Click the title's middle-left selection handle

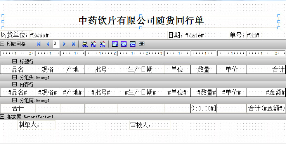coord(3,21)
